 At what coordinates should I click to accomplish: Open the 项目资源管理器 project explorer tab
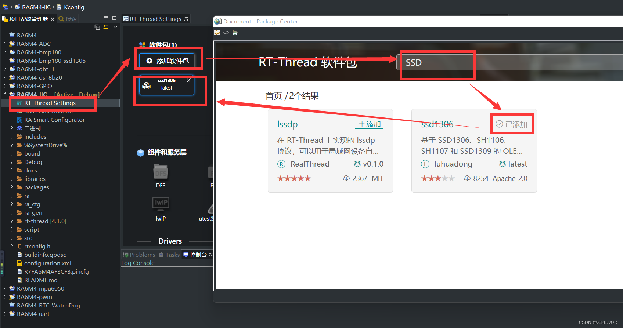tap(28, 19)
